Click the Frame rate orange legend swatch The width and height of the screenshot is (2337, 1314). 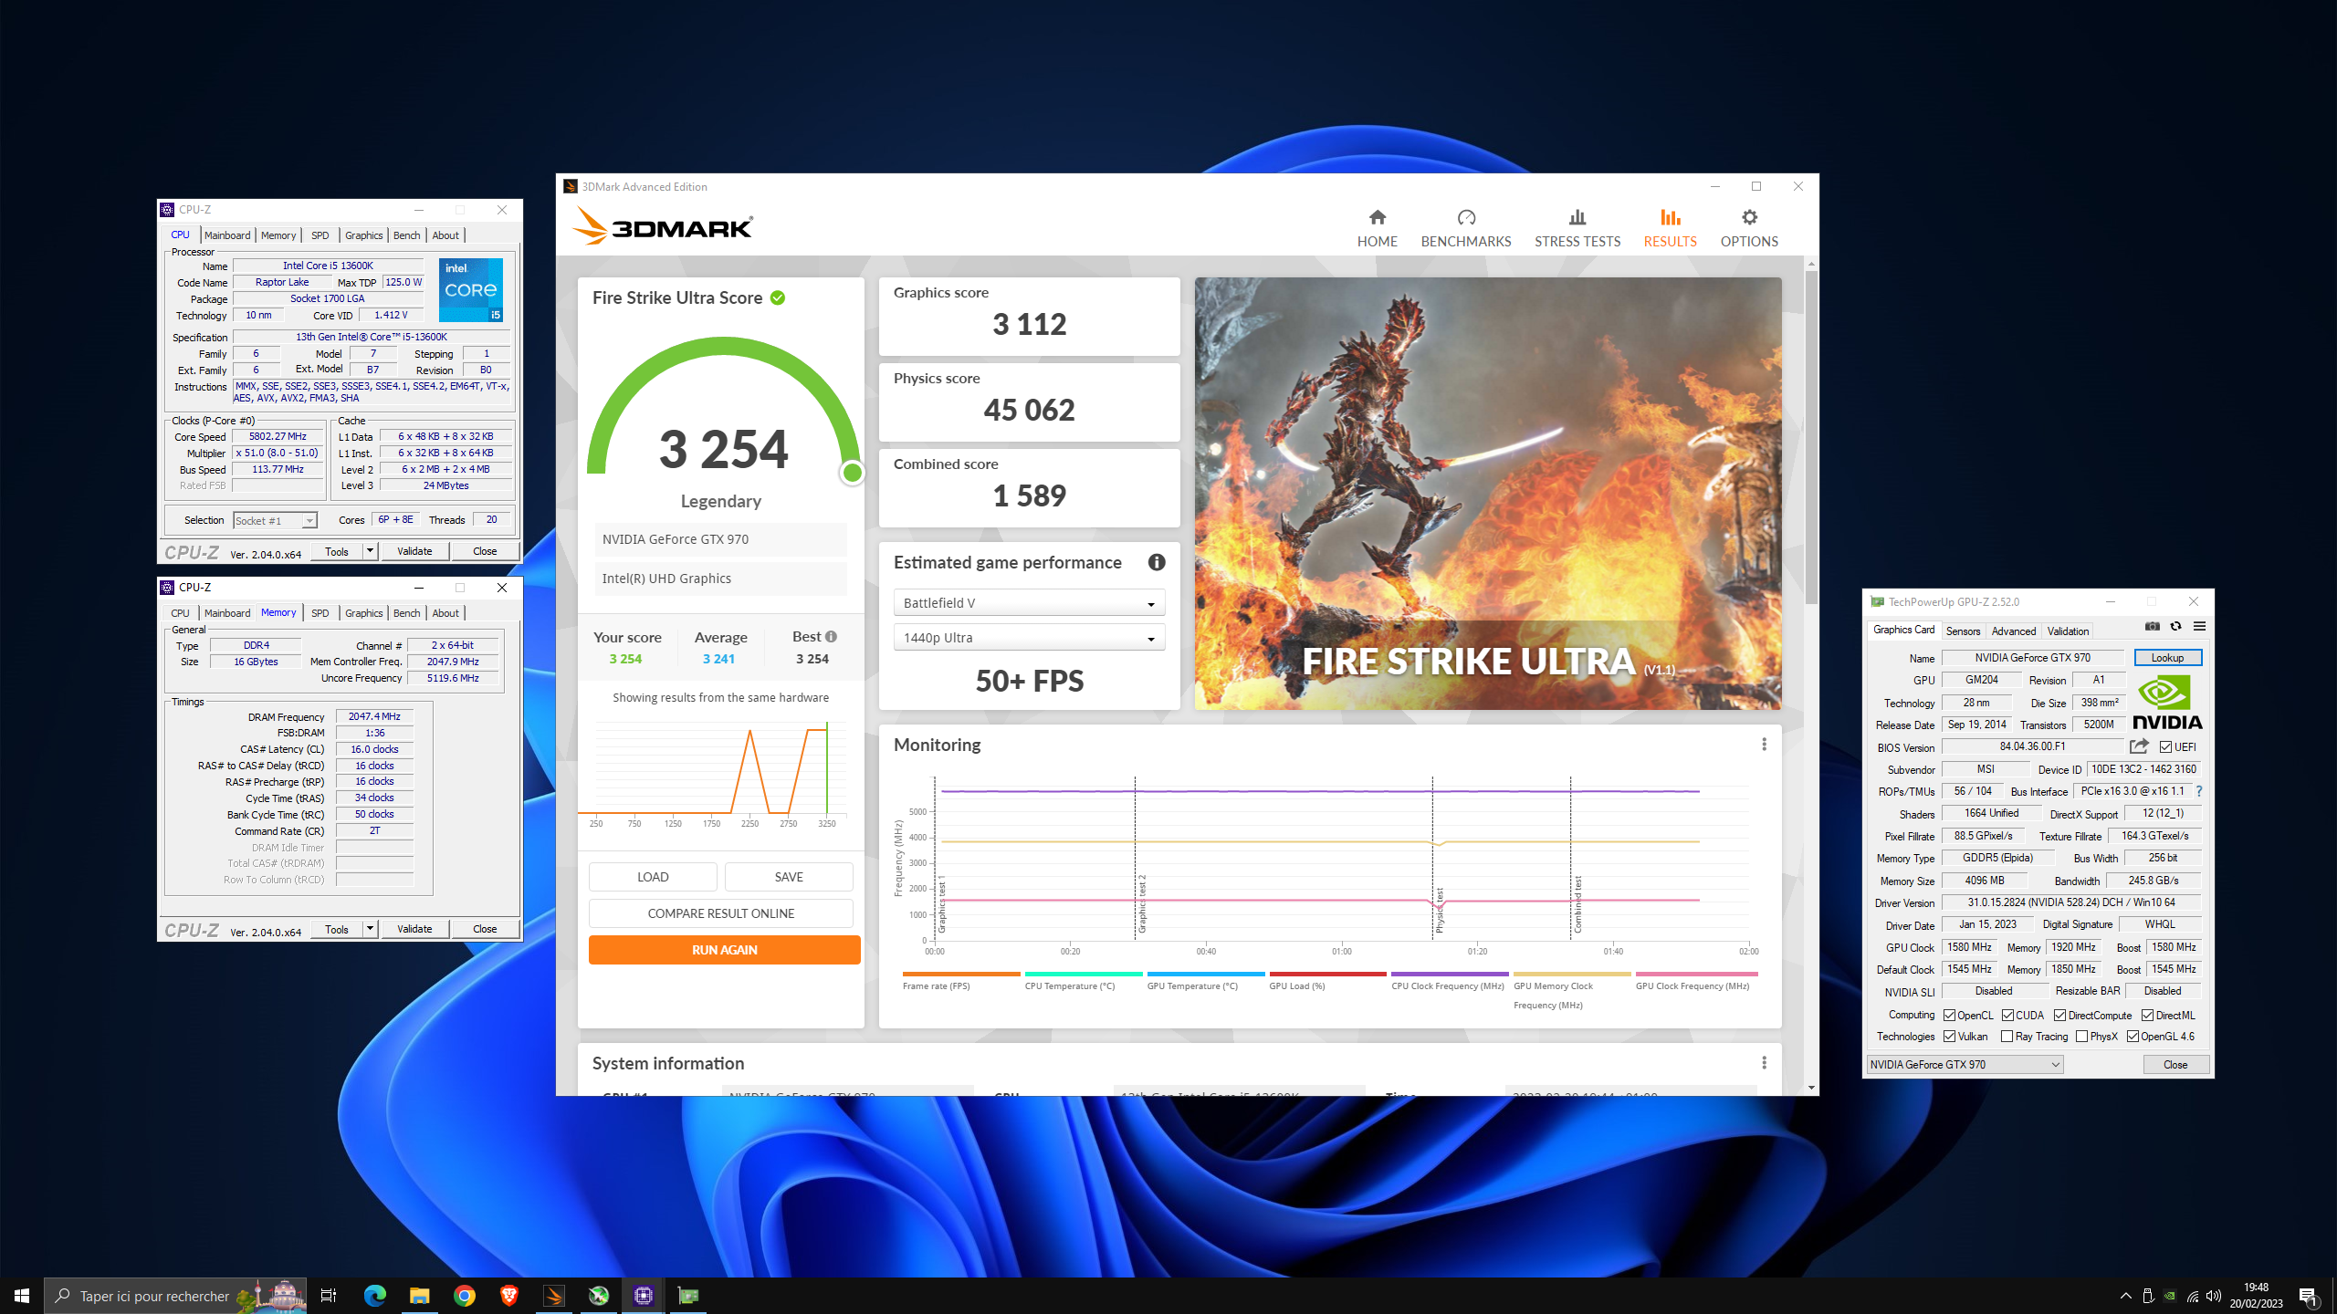pos(960,975)
